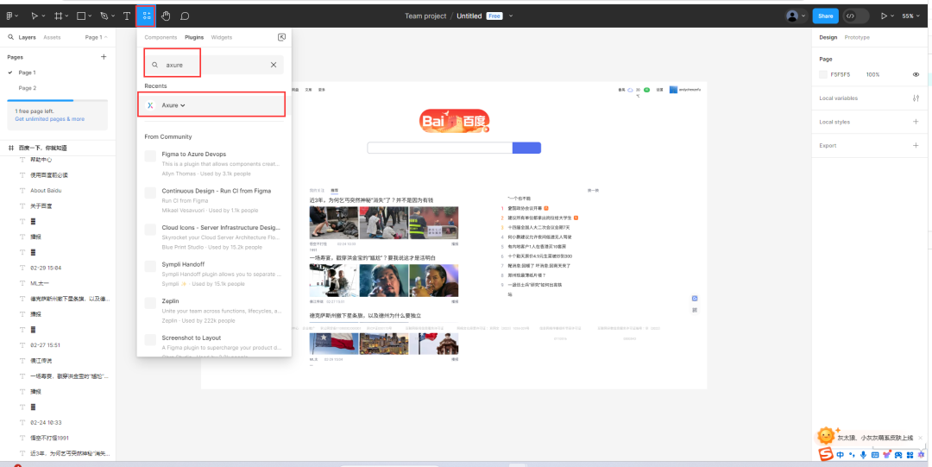Viewport: 932px width, 467px height.
Task: Select Page 2 in pages list
Action: pyautogui.click(x=28, y=88)
